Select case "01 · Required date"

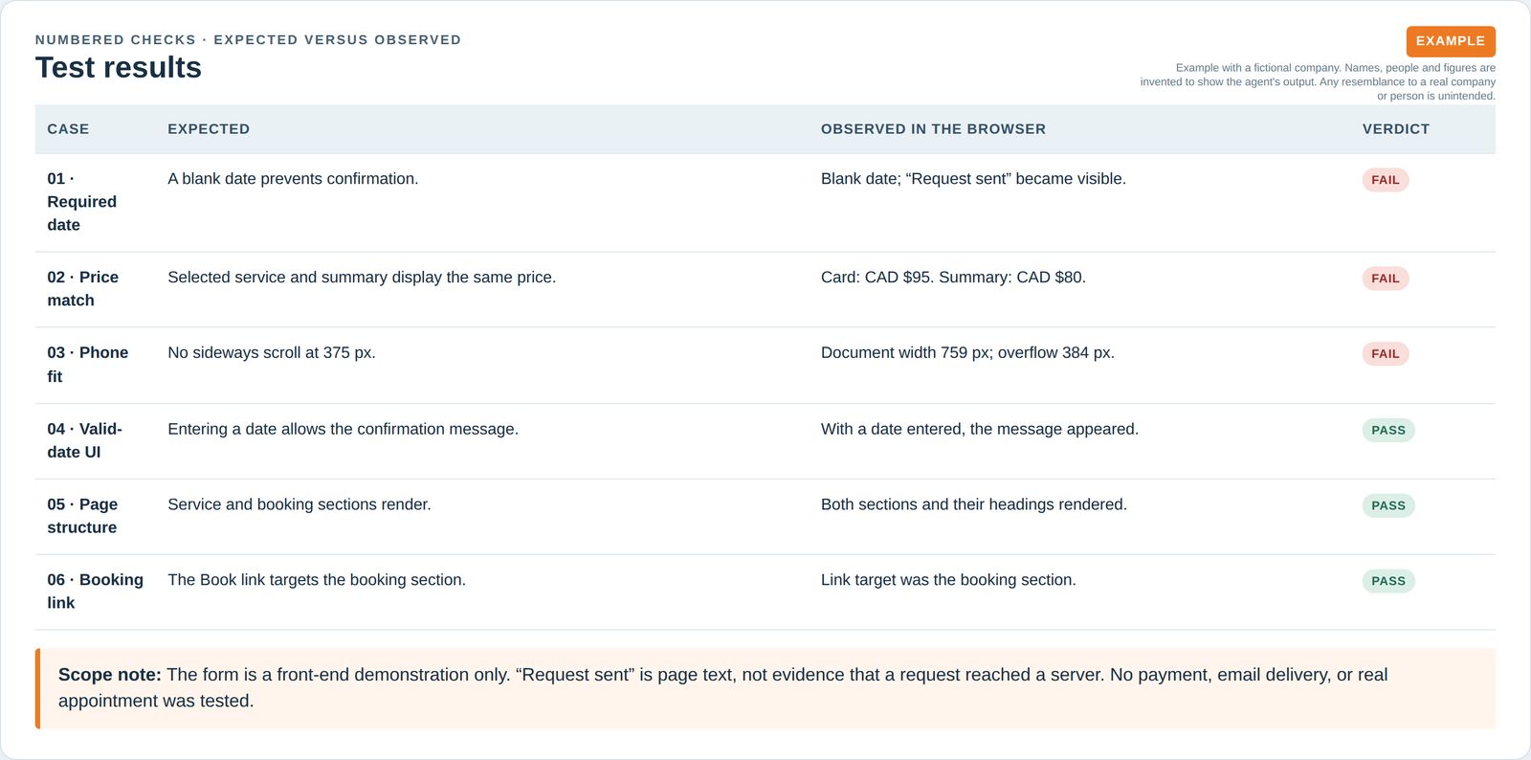click(x=82, y=202)
